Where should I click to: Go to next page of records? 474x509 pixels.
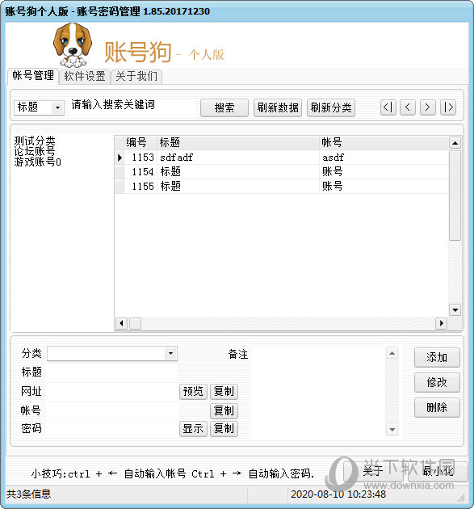pos(428,107)
